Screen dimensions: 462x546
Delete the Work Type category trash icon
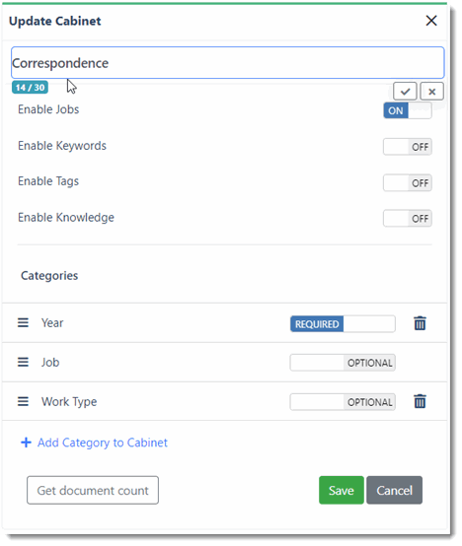(420, 401)
